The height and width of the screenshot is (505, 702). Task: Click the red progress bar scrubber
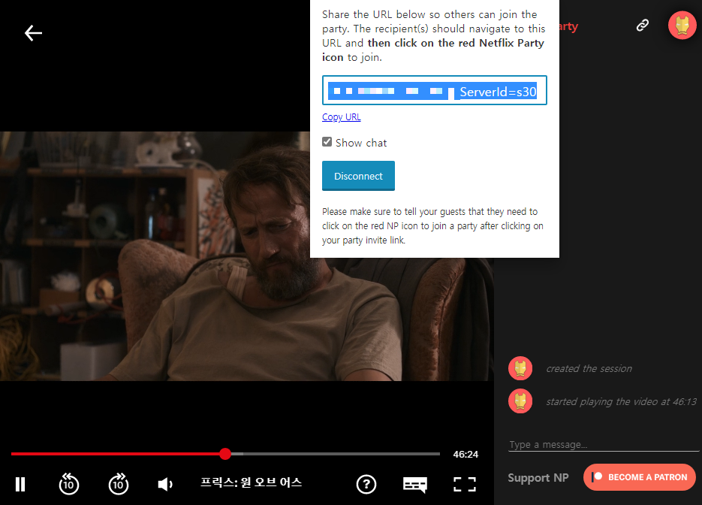coord(225,454)
